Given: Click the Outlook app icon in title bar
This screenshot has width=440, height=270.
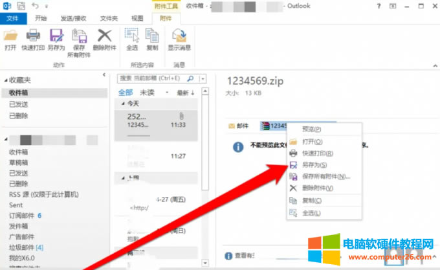Looking at the screenshot, I should tap(6, 6).
